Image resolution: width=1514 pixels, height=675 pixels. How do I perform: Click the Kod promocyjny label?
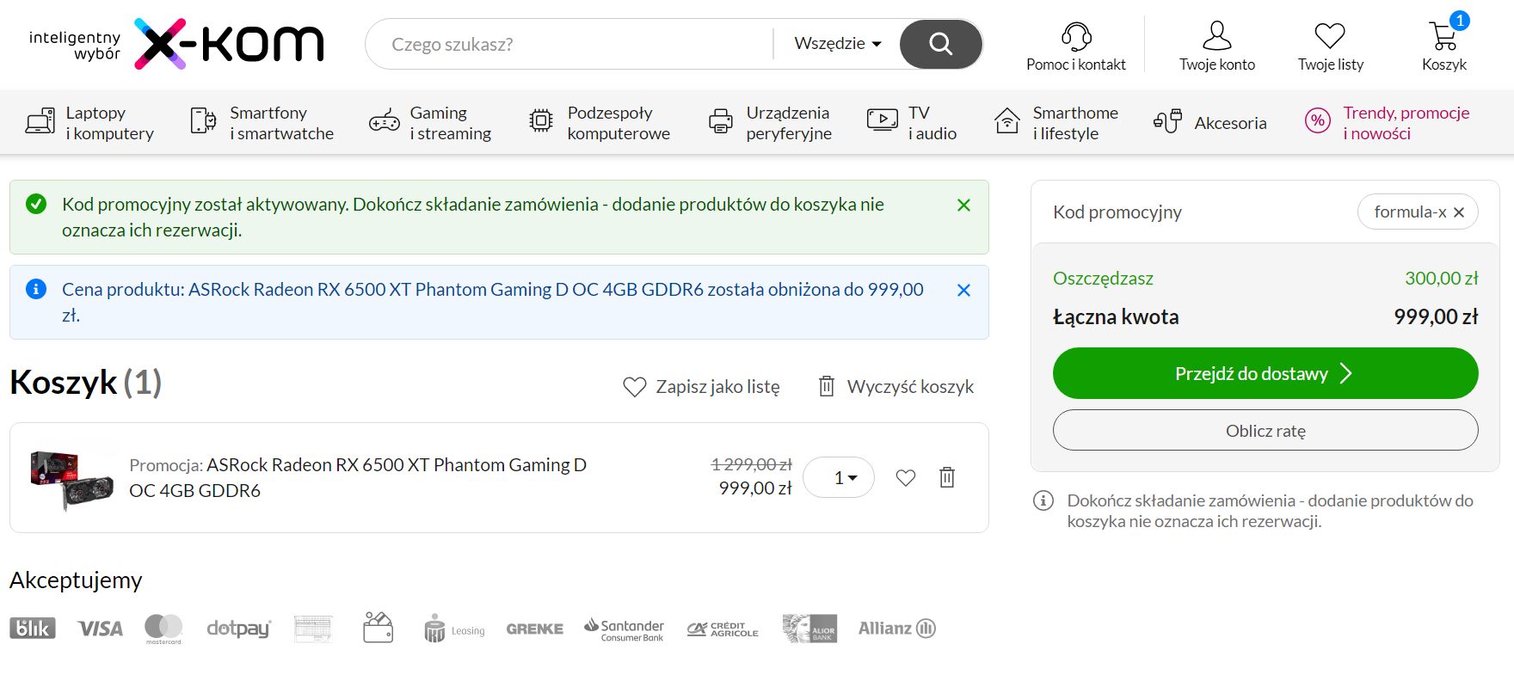pyautogui.click(x=1117, y=212)
